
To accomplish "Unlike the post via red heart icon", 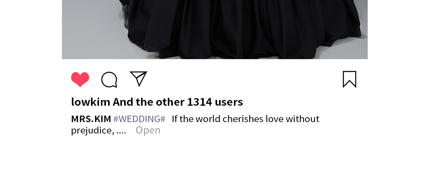I will [x=80, y=79].
